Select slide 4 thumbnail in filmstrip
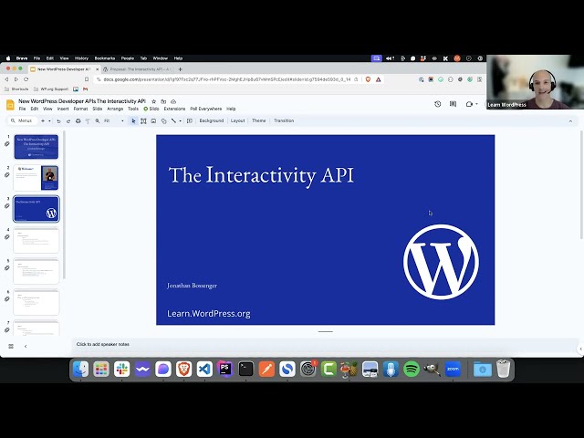This screenshot has height=438, width=584. [x=36, y=240]
